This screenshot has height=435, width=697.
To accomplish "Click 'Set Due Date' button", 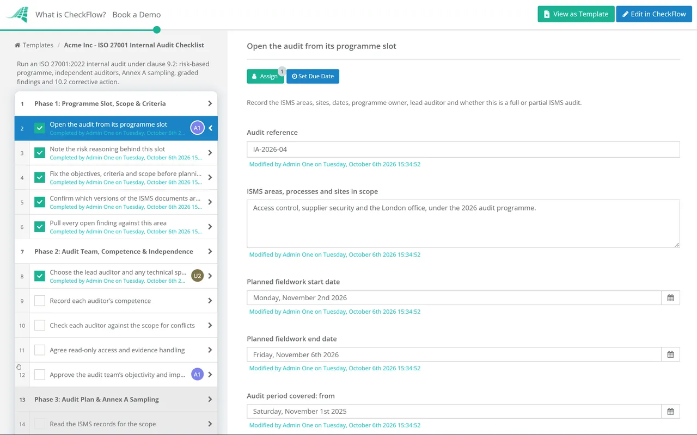I will point(313,76).
